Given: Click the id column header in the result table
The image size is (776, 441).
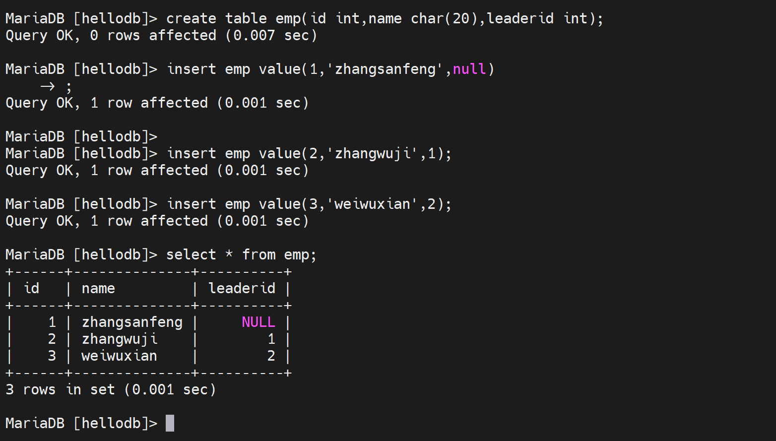Looking at the screenshot, I should [31, 289].
